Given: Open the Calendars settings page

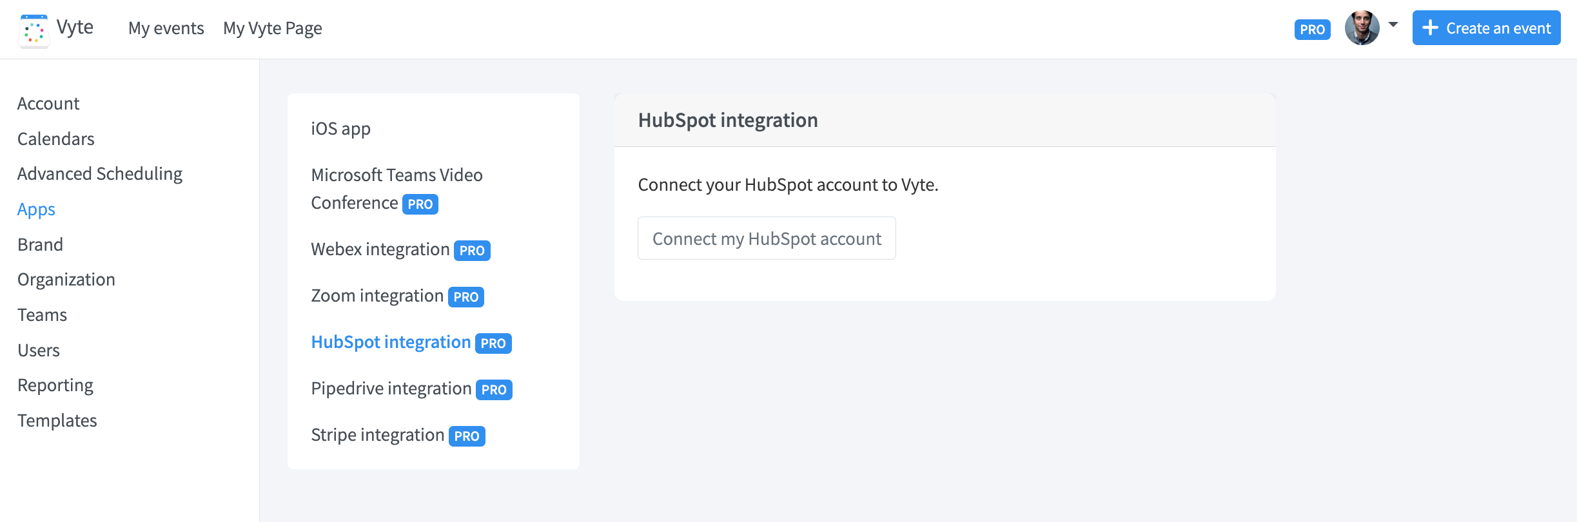Looking at the screenshot, I should click(55, 138).
